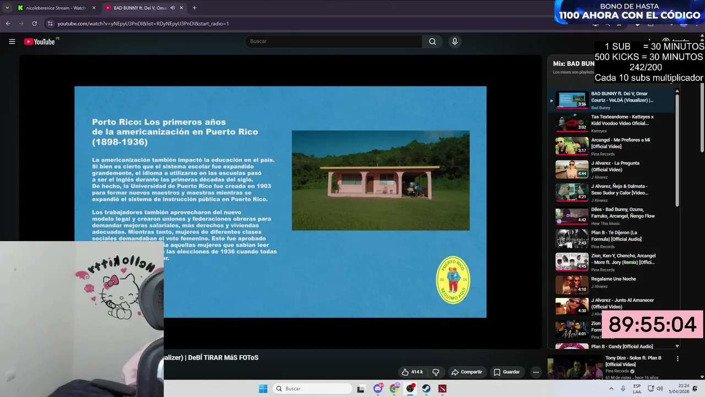
Task: Close the nicoleberenice Stream tab
Action: [x=94, y=8]
